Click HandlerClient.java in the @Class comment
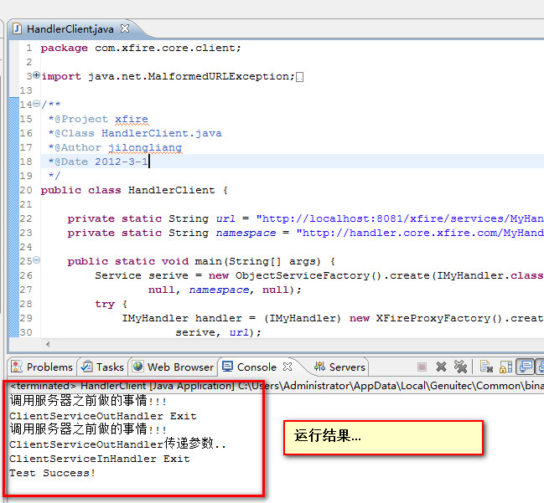Image resolution: width=544 pixels, height=503 pixels. (162, 133)
